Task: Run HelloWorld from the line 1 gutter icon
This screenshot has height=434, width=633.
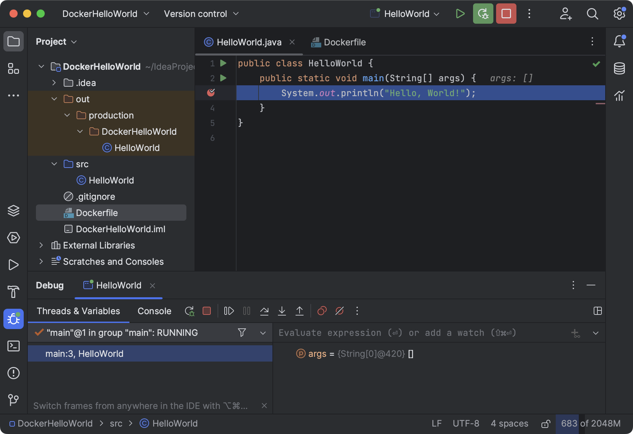Action: pyautogui.click(x=223, y=63)
